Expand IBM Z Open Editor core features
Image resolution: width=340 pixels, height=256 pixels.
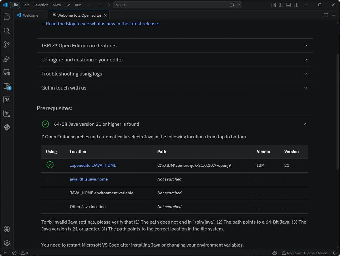(x=175, y=46)
